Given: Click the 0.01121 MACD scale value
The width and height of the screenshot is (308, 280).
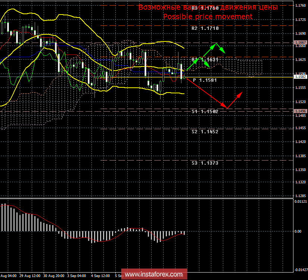Looking at the screenshot, I should (x=300, y=201).
